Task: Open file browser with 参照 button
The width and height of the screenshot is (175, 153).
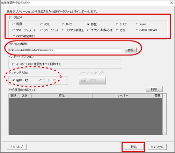Action: tap(131, 50)
